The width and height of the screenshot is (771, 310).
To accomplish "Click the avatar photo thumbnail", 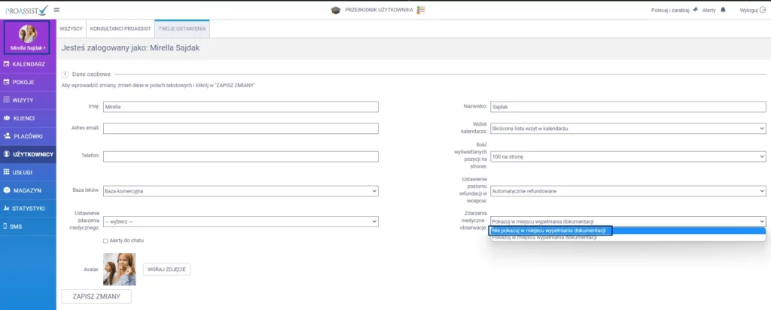I will [119, 269].
